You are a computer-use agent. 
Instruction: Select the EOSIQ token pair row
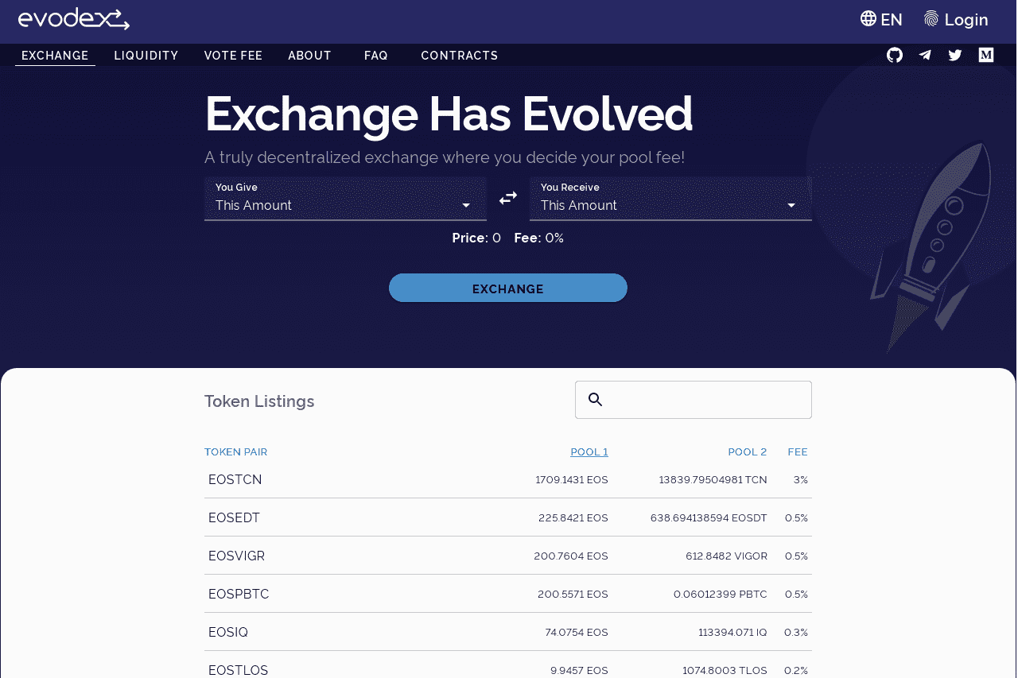[508, 633]
